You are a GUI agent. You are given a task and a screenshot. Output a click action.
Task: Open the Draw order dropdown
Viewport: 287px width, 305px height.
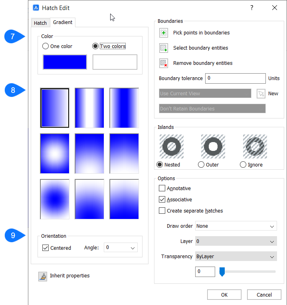tap(236, 226)
